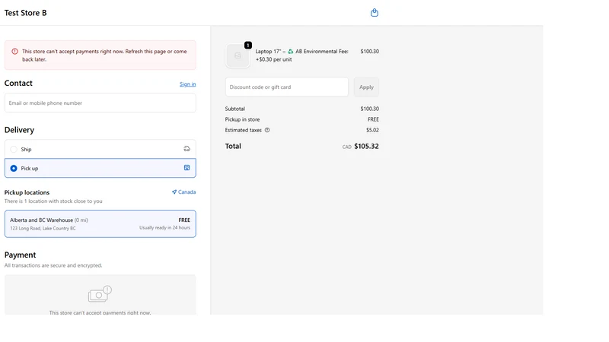Click the product quantity badge
609x342 pixels.
248,46
